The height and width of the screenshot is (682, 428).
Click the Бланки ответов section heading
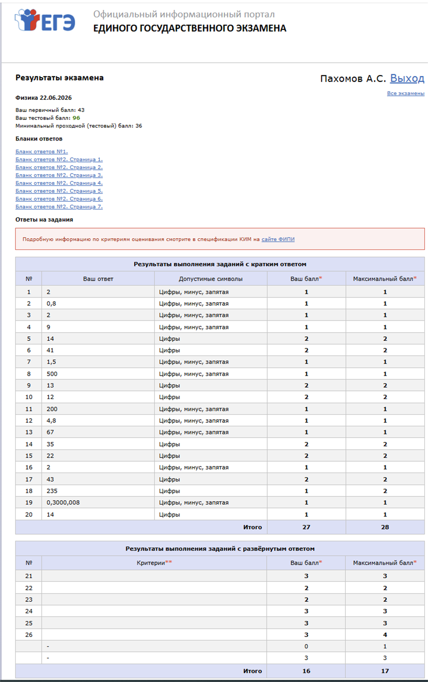click(39, 139)
